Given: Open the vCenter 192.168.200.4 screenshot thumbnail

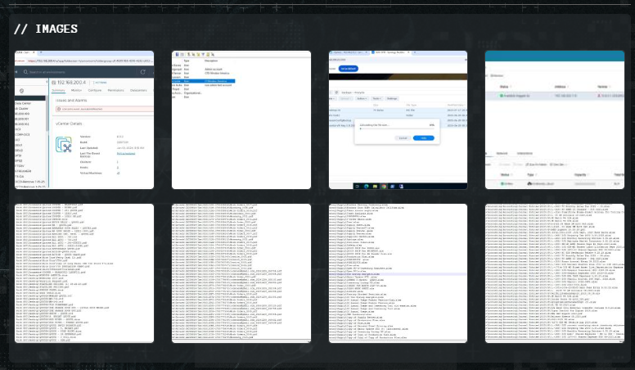Looking at the screenshot, I should 84,120.
